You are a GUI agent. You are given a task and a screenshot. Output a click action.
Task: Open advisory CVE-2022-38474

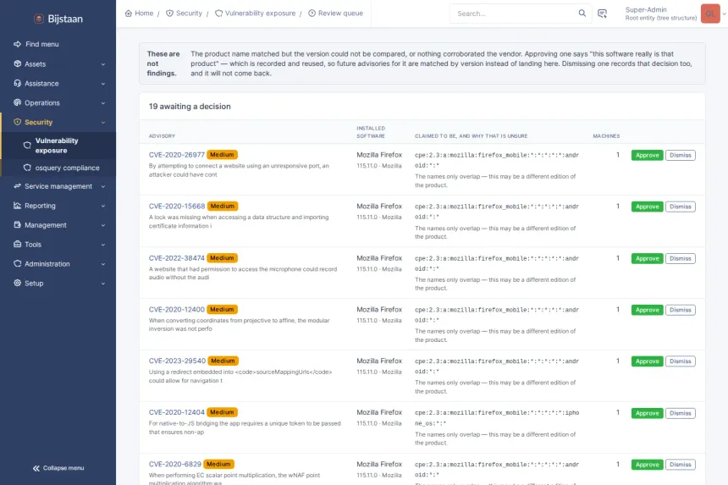pos(176,258)
